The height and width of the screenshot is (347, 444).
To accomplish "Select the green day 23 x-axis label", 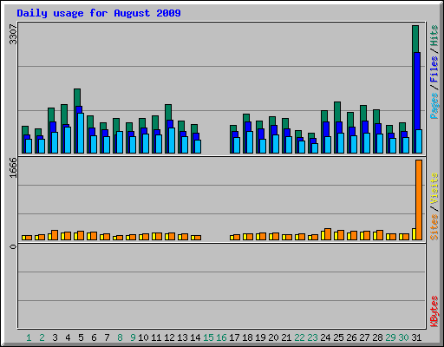I will click(312, 337).
